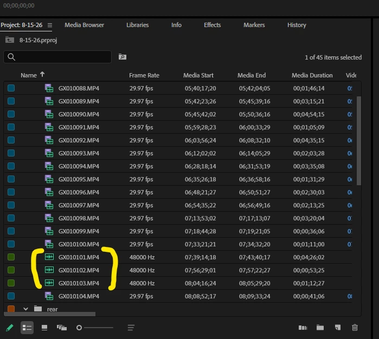Click the 07;56;29;01 media start value
The image size is (379, 339).
click(201, 270)
